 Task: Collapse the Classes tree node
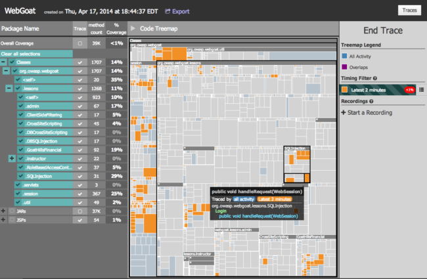point(3,62)
